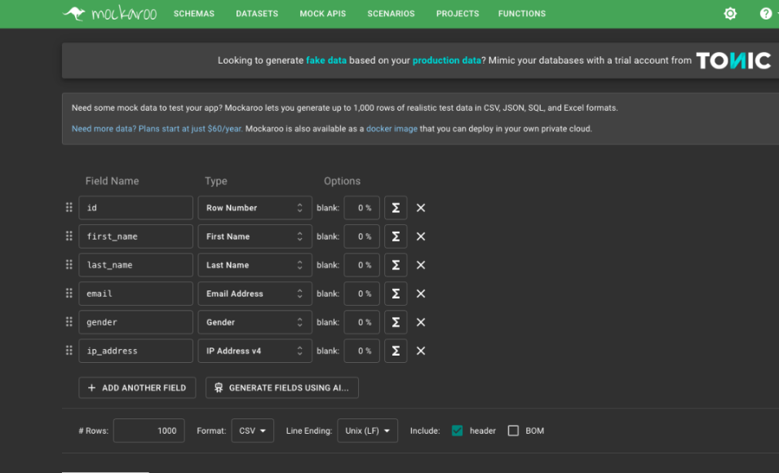Open the First Name type selector
The image size is (779, 473).
point(255,236)
